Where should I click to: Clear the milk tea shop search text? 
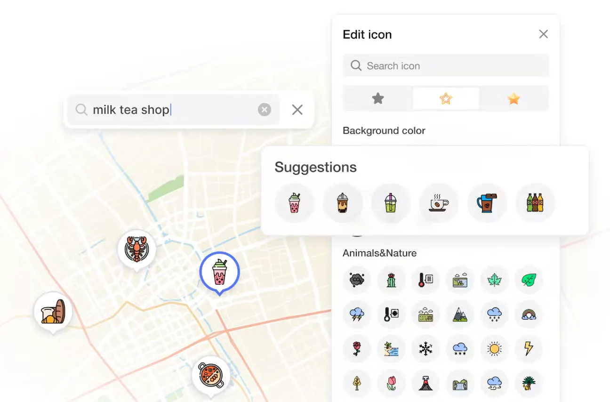pos(265,110)
